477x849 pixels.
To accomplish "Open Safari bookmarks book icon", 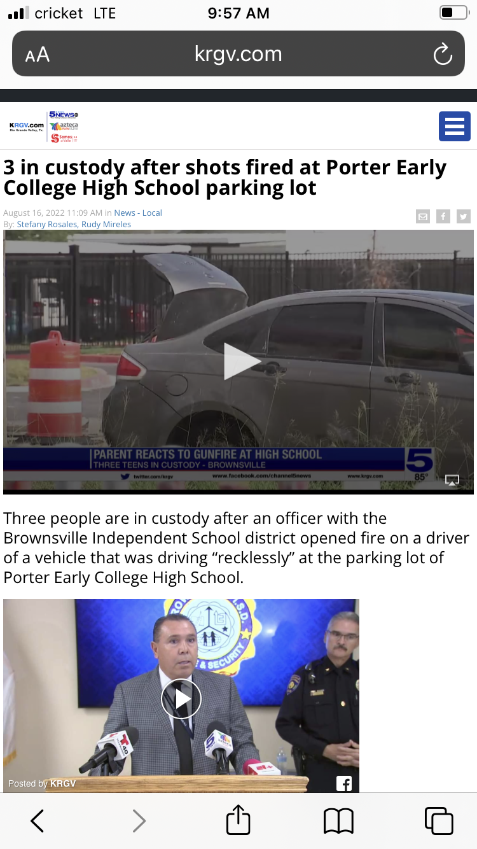I will click(x=338, y=821).
